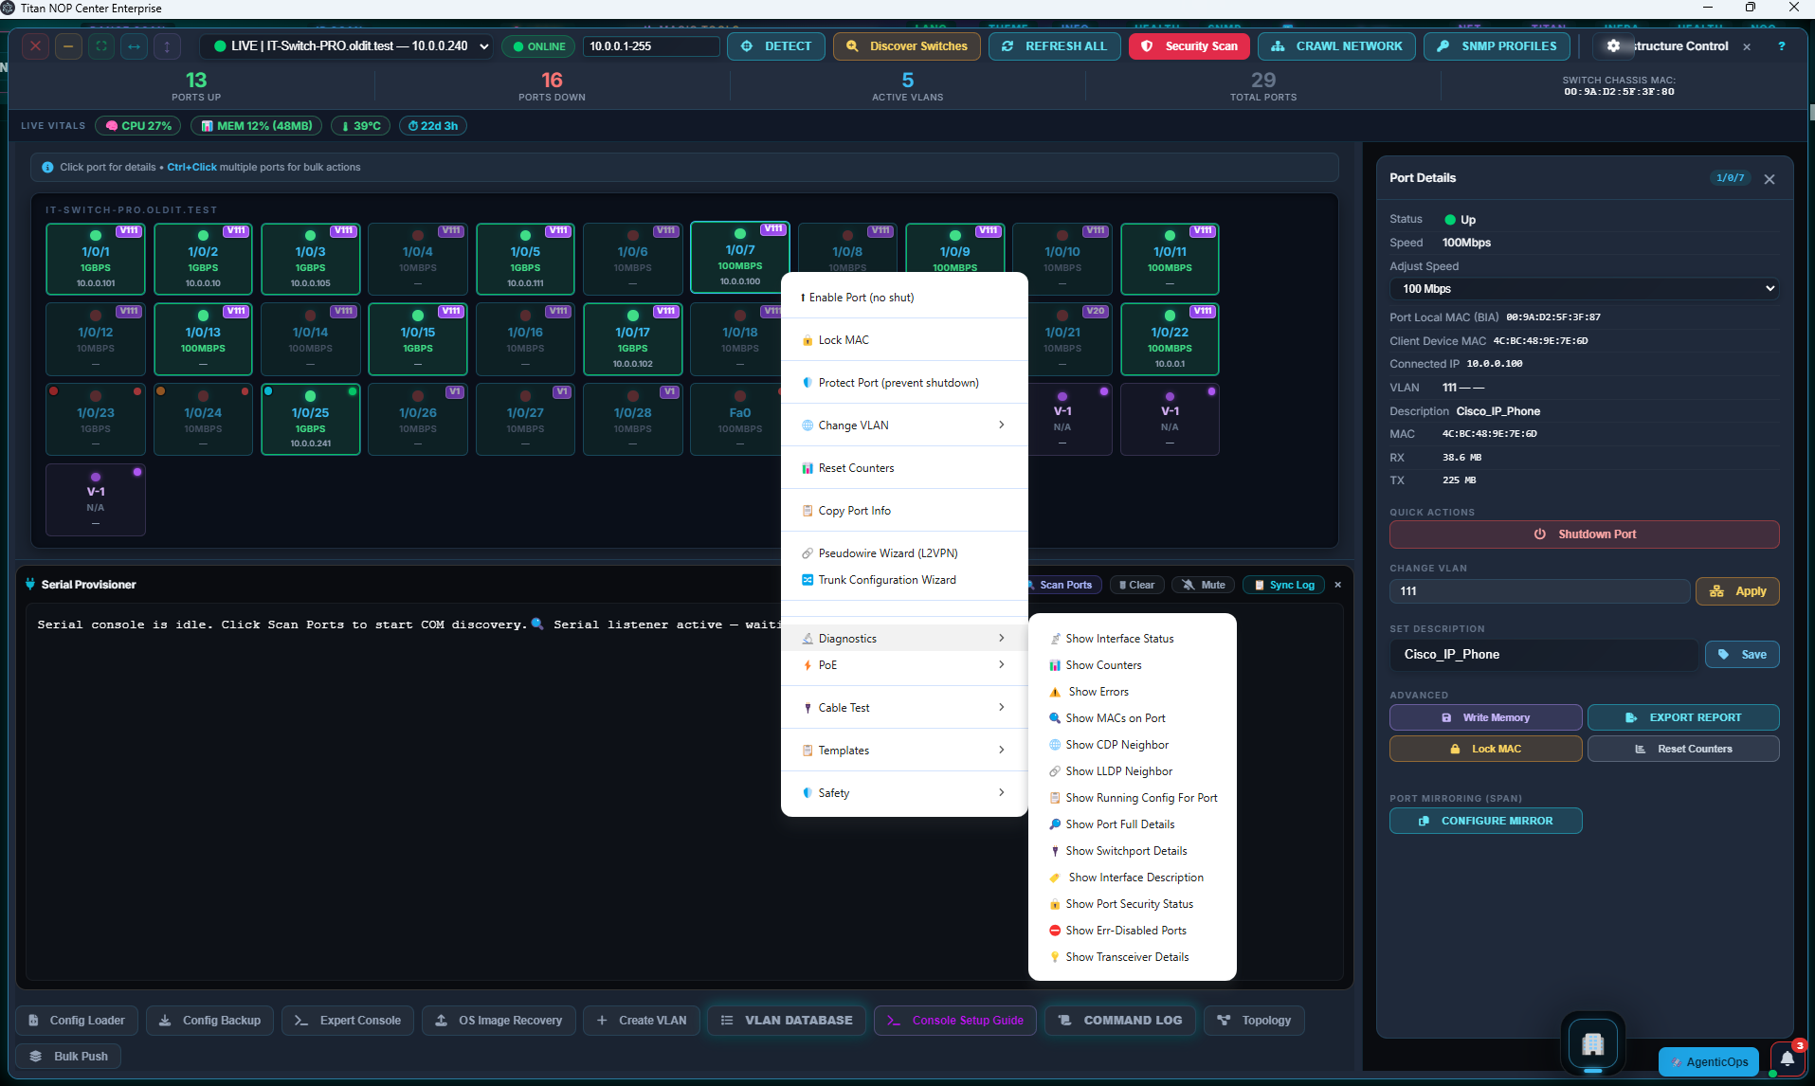Click the vertical expand arrows icon
Screen dimensions: 1815x1086
tap(167, 45)
